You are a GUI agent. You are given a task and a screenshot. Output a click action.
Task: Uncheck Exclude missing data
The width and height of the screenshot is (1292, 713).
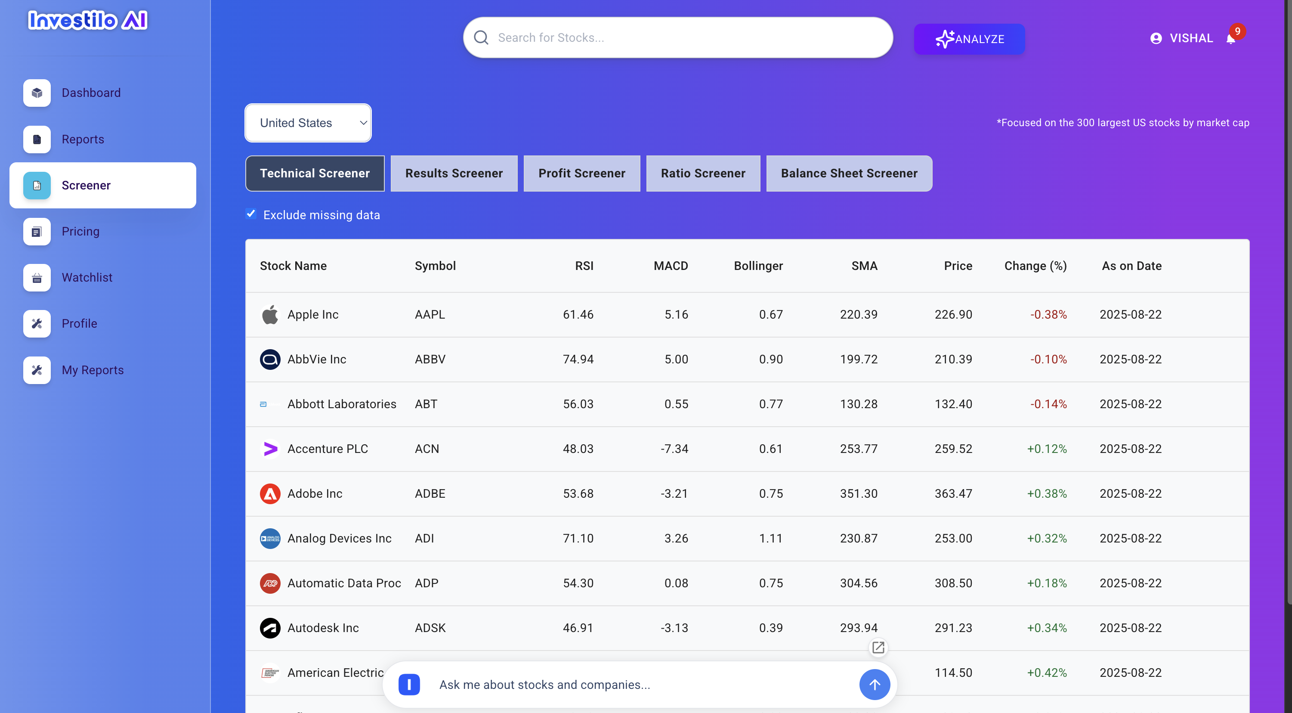[x=251, y=214]
